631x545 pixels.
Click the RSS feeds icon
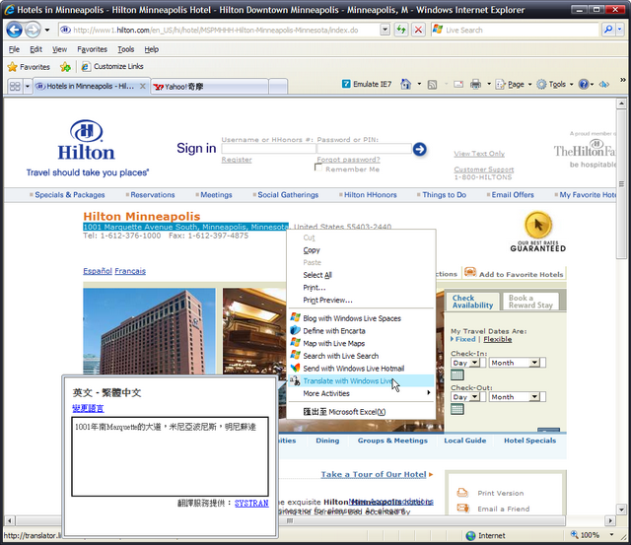click(432, 85)
